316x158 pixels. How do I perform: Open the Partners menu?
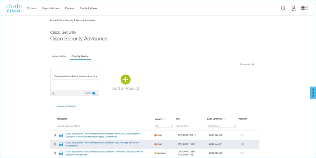[x=70, y=8]
